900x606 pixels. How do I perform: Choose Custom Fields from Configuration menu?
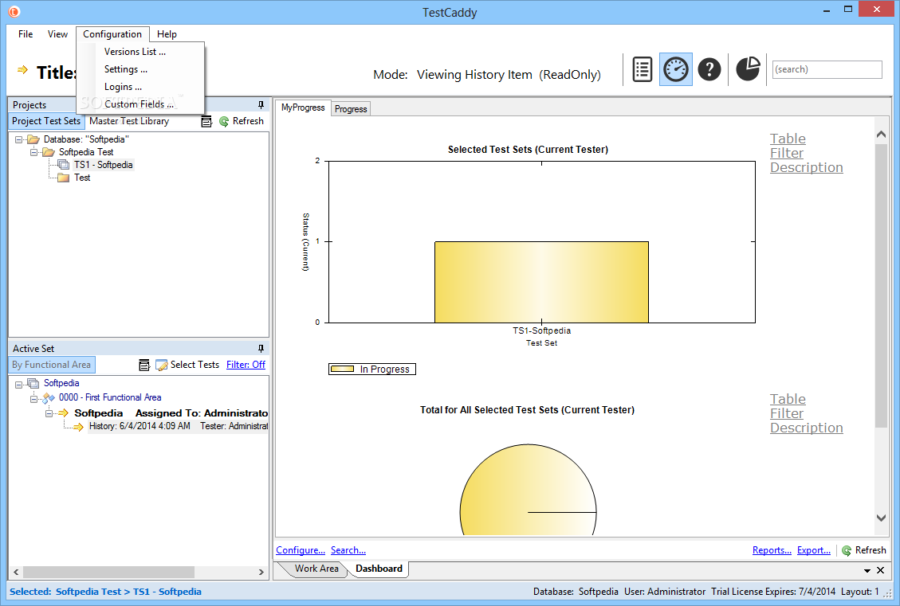pos(140,104)
